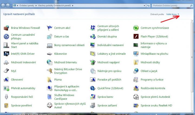195x115 pixels.
Task: Click the Back navigation button
Action: (x=3, y=6)
